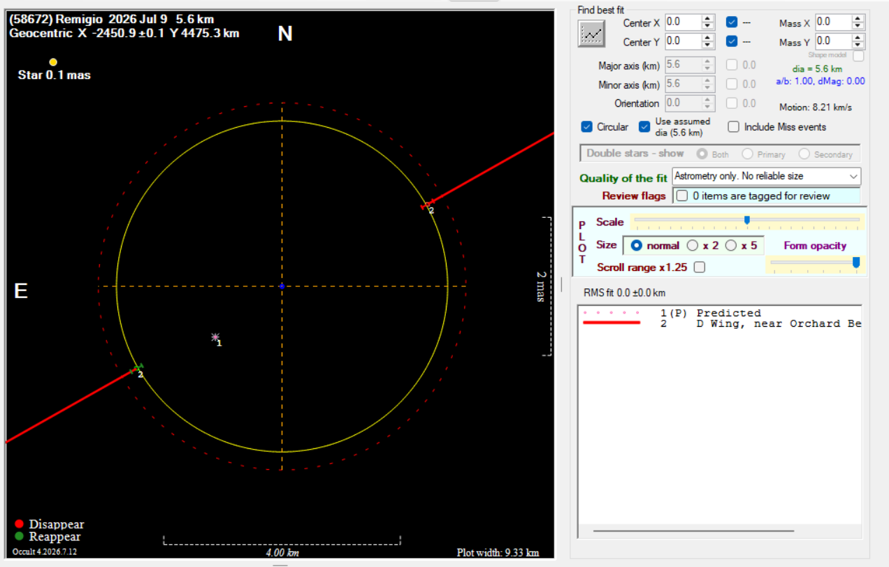Click the 'a/b: 1.00, dMag: 0.00' text
The width and height of the screenshot is (889, 567).
pyautogui.click(x=821, y=81)
